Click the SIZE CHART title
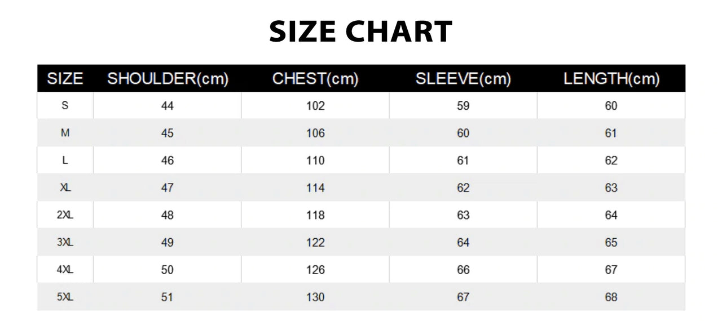 [360, 32]
